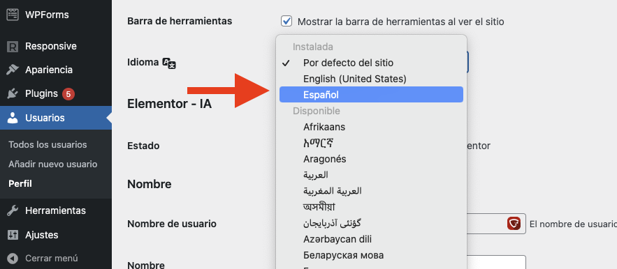Choose English (United States) option
Viewport: 617px width, 269px height.
(x=371, y=79)
